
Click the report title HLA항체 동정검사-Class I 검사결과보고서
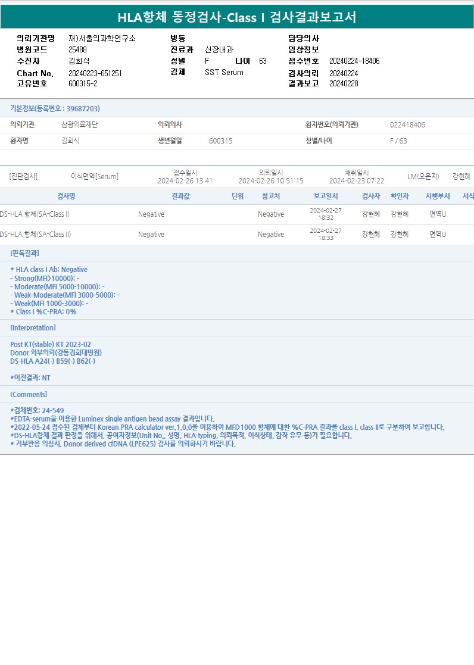tap(237, 17)
